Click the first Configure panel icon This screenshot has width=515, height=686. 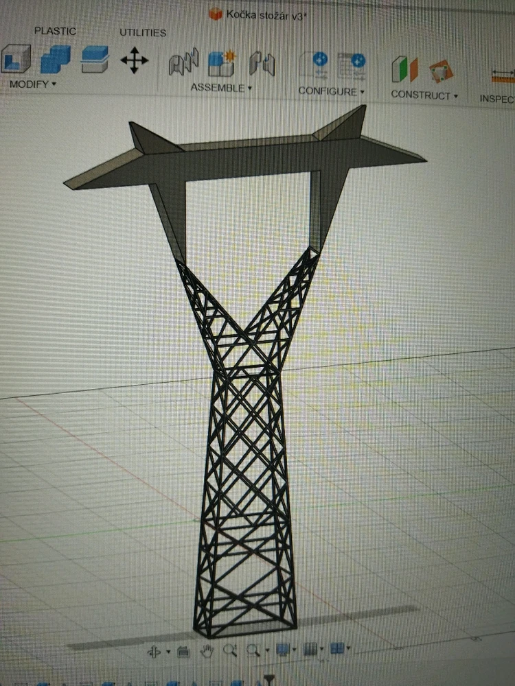click(314, 66)
